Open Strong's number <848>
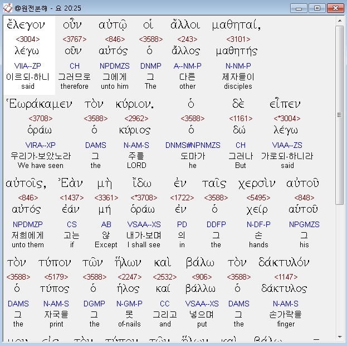The height and width of the screenshot is (346, 347). click(x=304, y=198)
